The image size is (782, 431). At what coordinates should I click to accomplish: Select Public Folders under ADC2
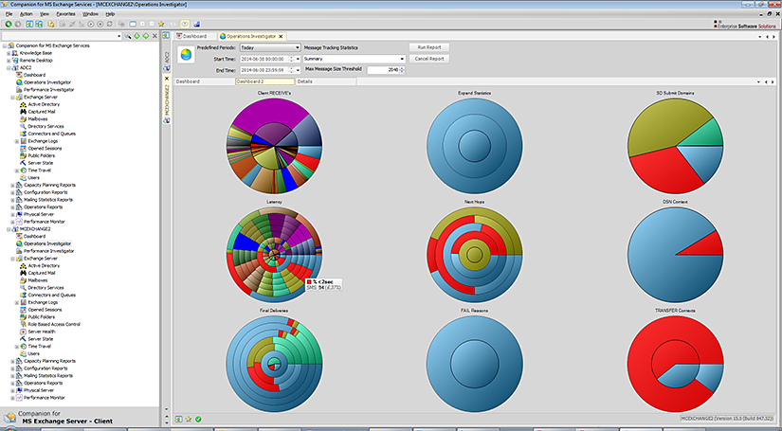click(x=41, y=155)
